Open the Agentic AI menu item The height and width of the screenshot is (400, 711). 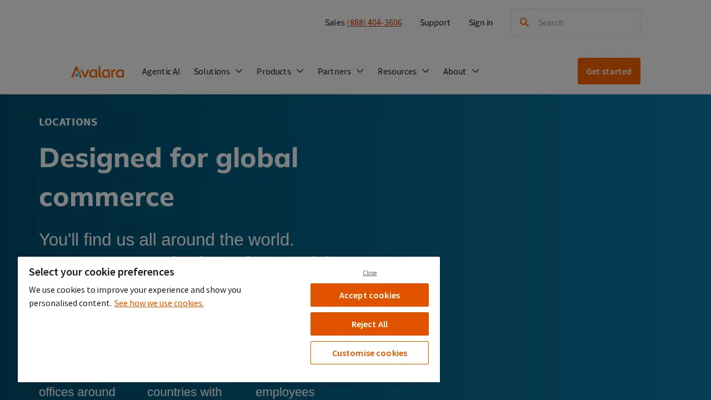click(x=161, y=71)
